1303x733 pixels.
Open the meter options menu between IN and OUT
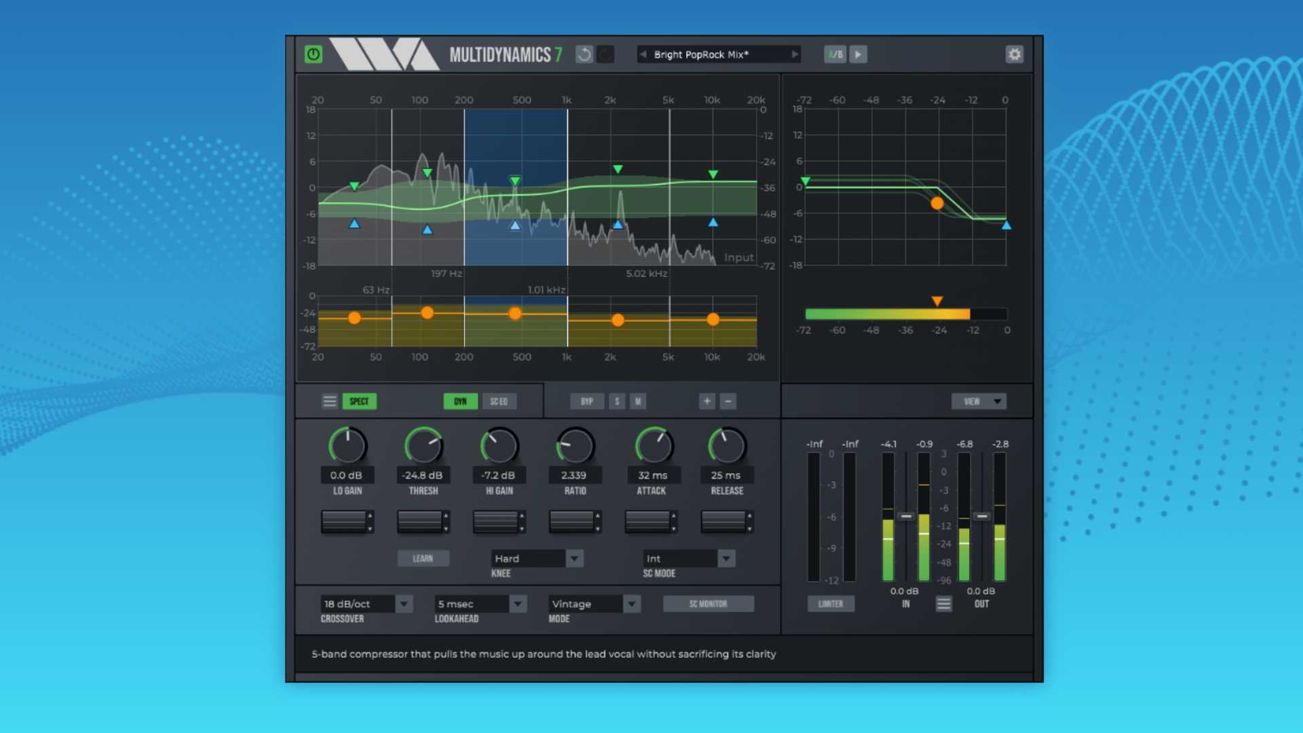[x=943, y=603]
